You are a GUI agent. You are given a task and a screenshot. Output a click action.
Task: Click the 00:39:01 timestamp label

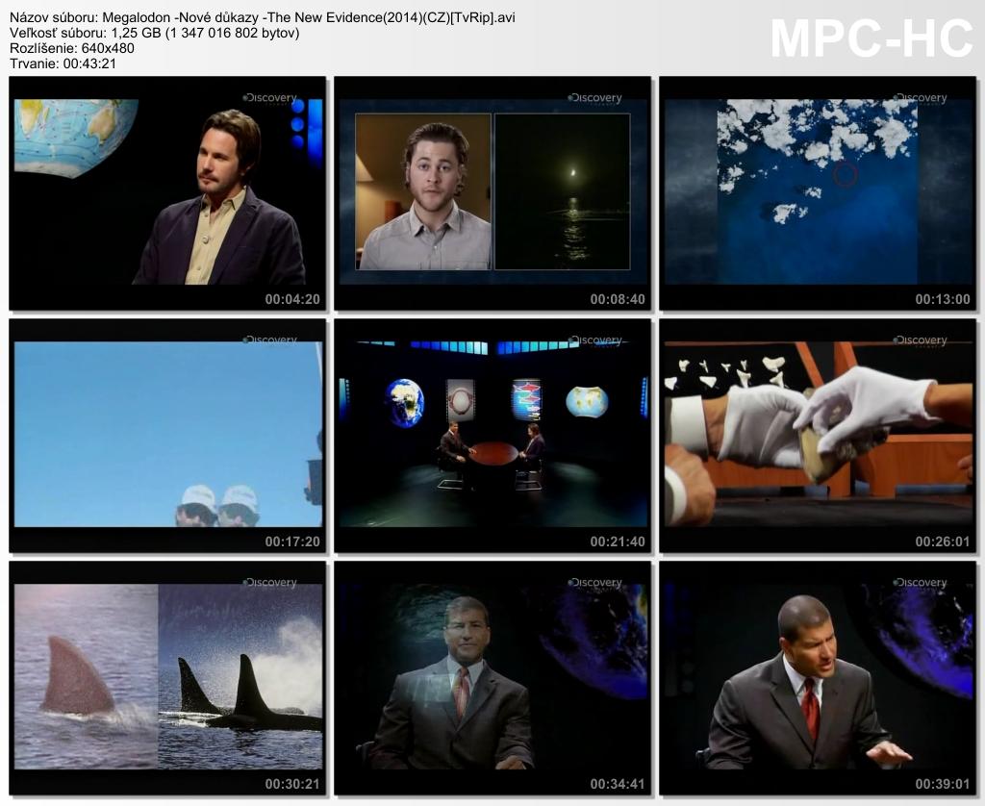pyautogui.click(x=943, y=784)
